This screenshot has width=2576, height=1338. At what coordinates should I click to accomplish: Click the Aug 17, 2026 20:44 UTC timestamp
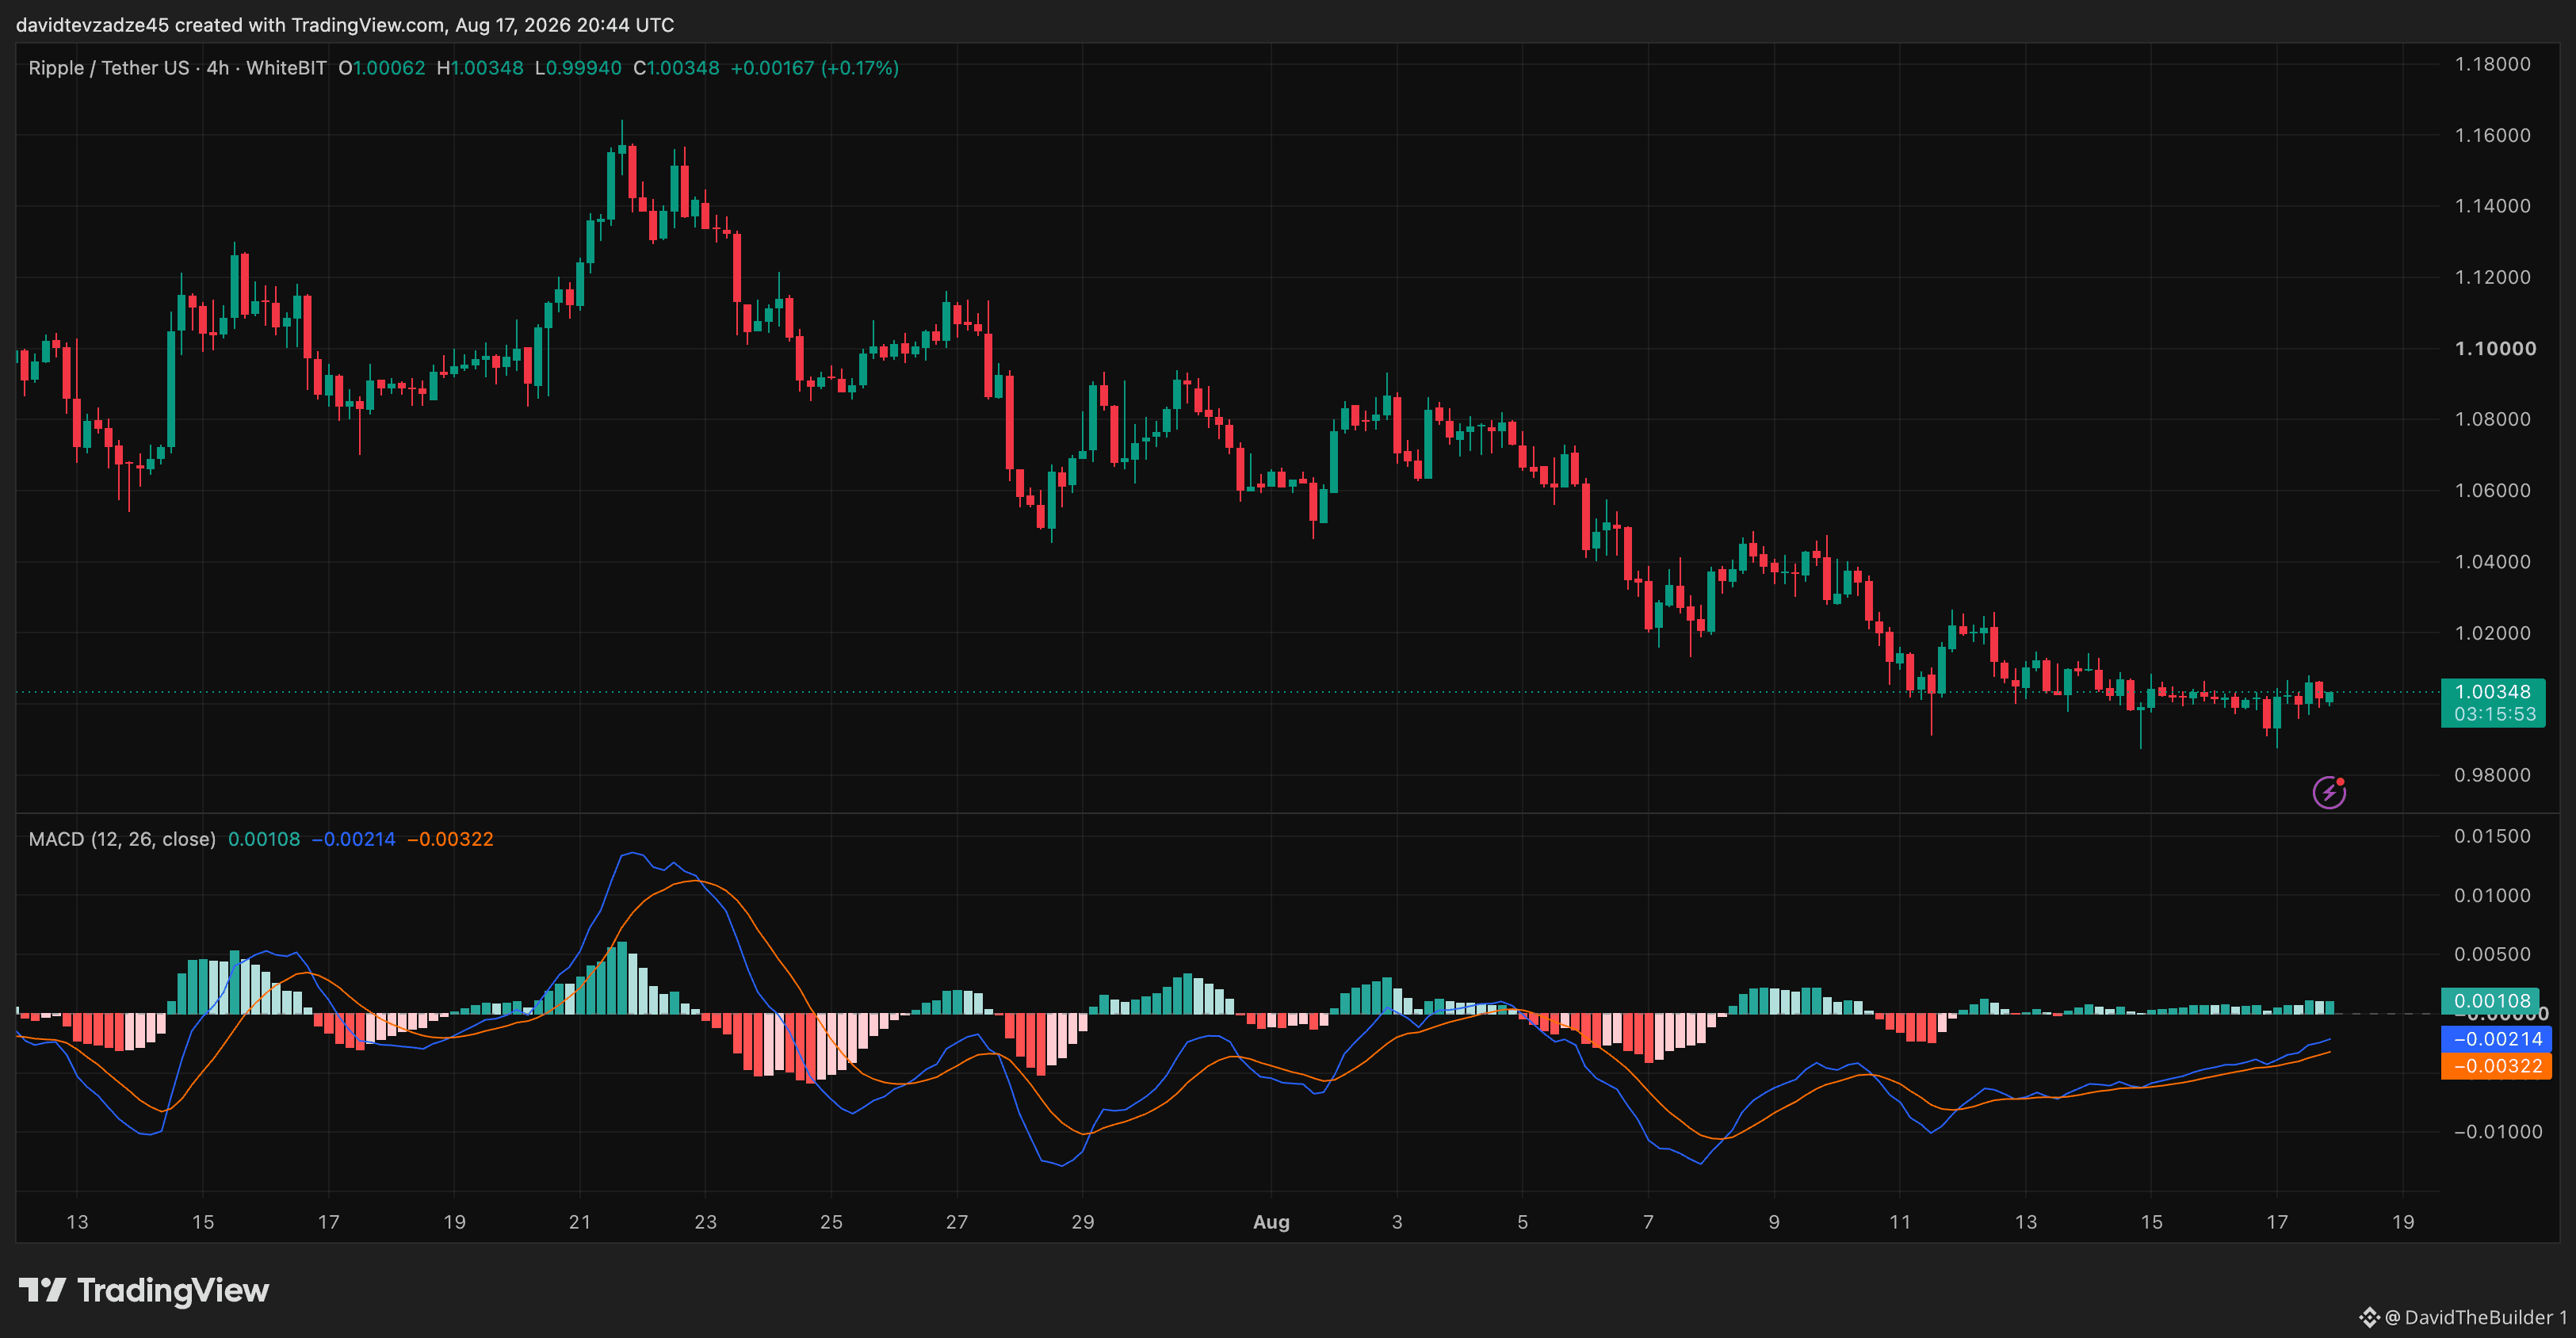(565, 25)
